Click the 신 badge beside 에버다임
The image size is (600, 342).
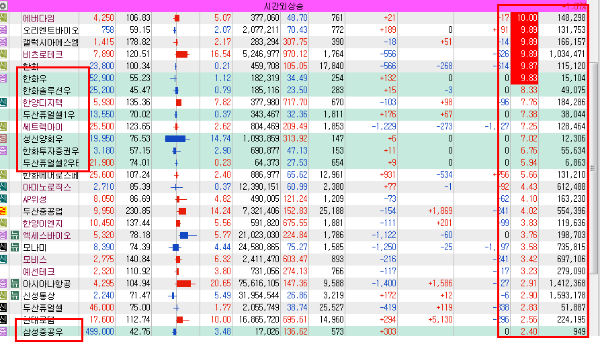click(x=3, y=17)
